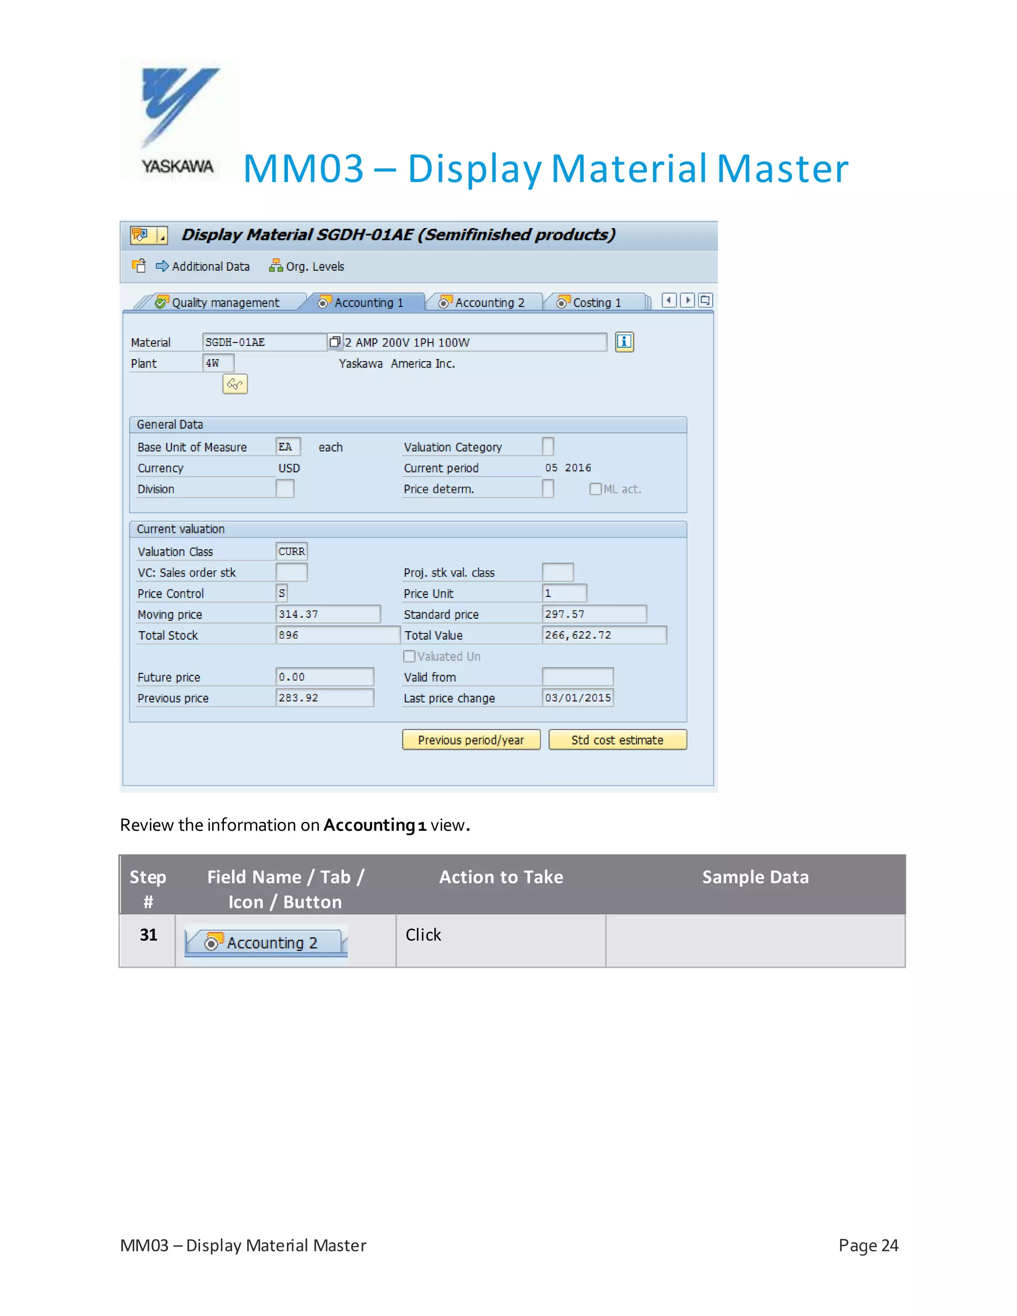Click the USD currency value
1017x1316 pixels.
click(x=289, y=468)
